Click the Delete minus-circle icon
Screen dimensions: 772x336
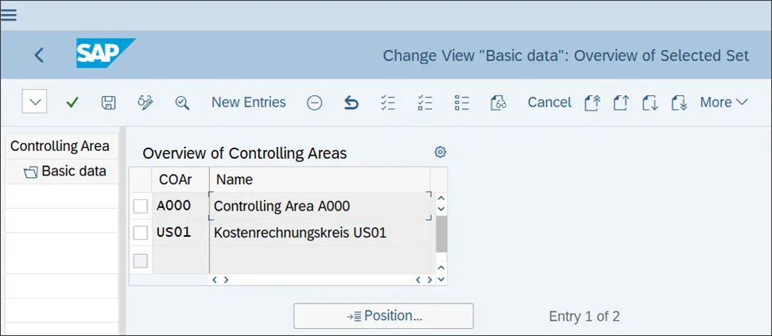click(x=314, y=102)
